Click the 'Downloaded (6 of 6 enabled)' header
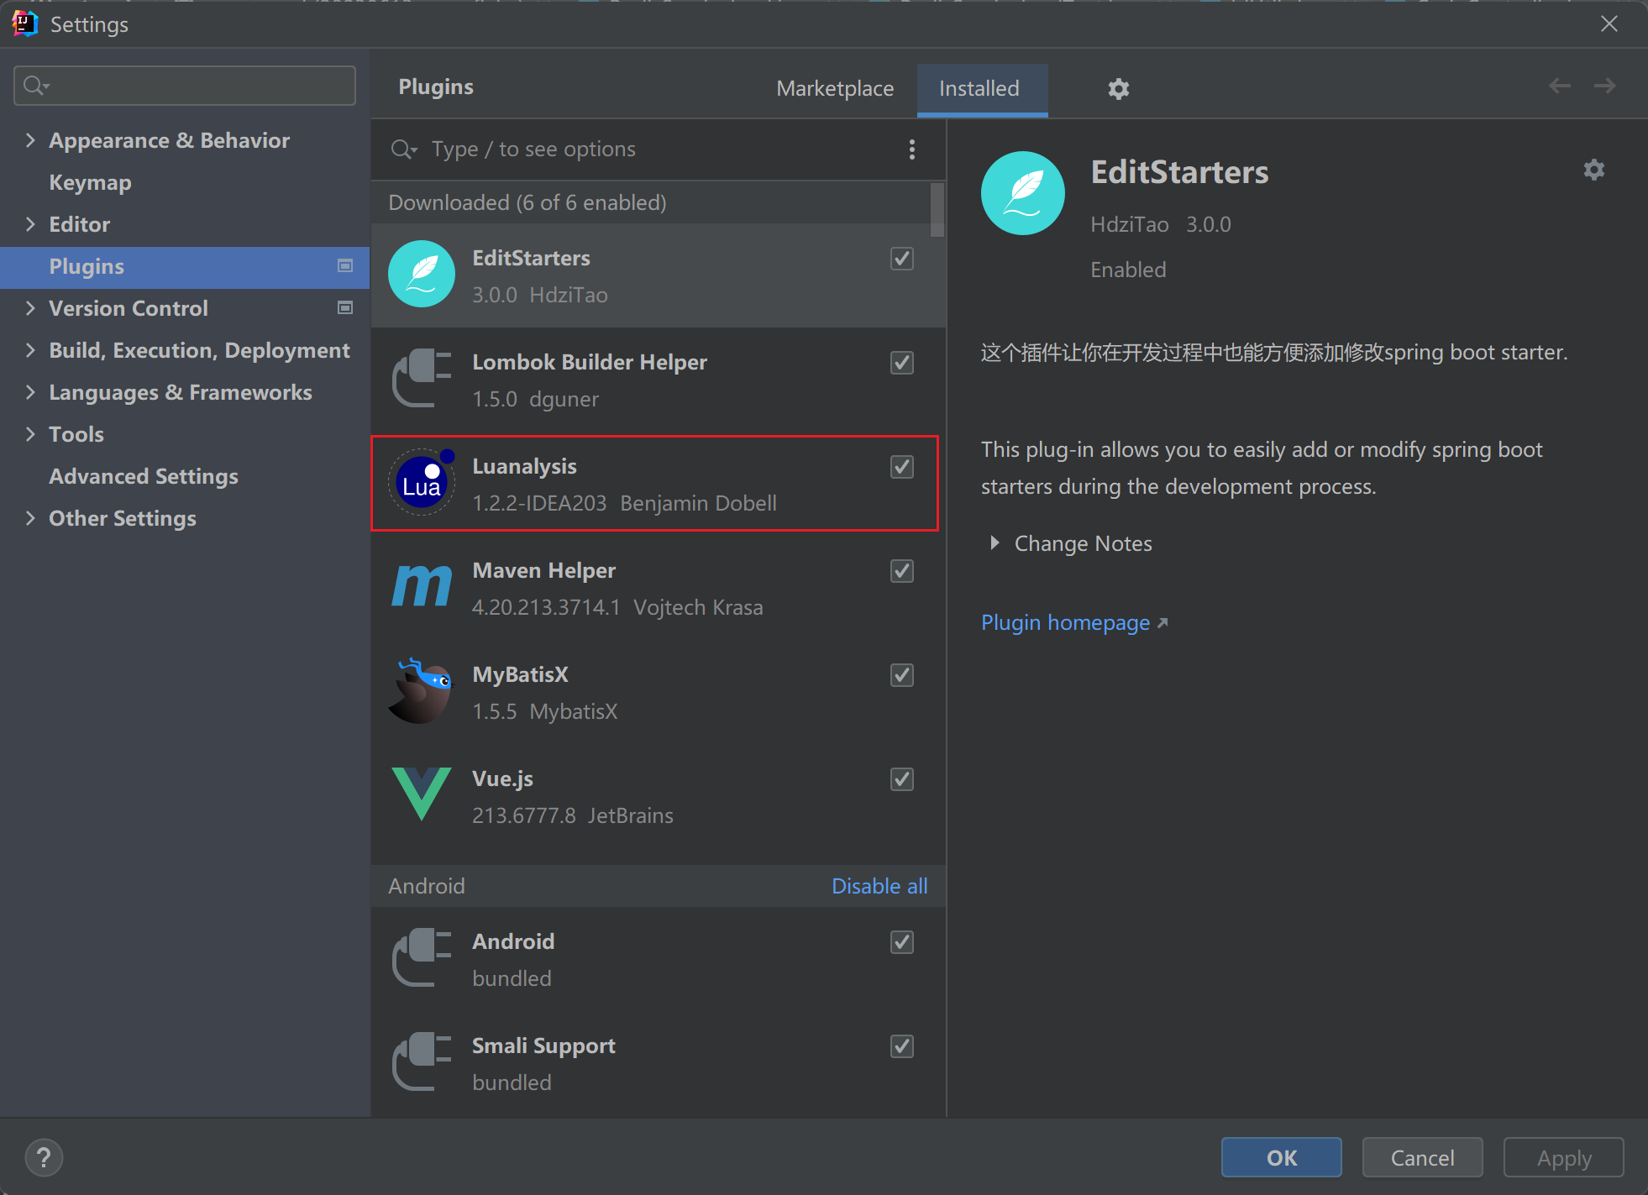This screenshot has width=1648, height=1195. pyautogui.click(x=527, y=202)
